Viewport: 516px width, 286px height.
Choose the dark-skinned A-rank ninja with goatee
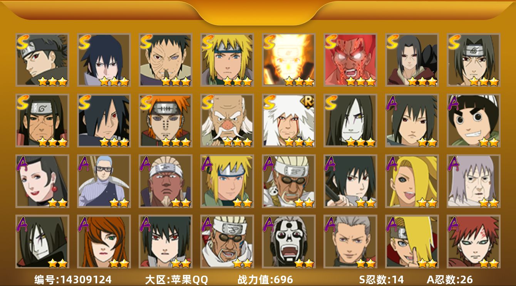[166, 181]
